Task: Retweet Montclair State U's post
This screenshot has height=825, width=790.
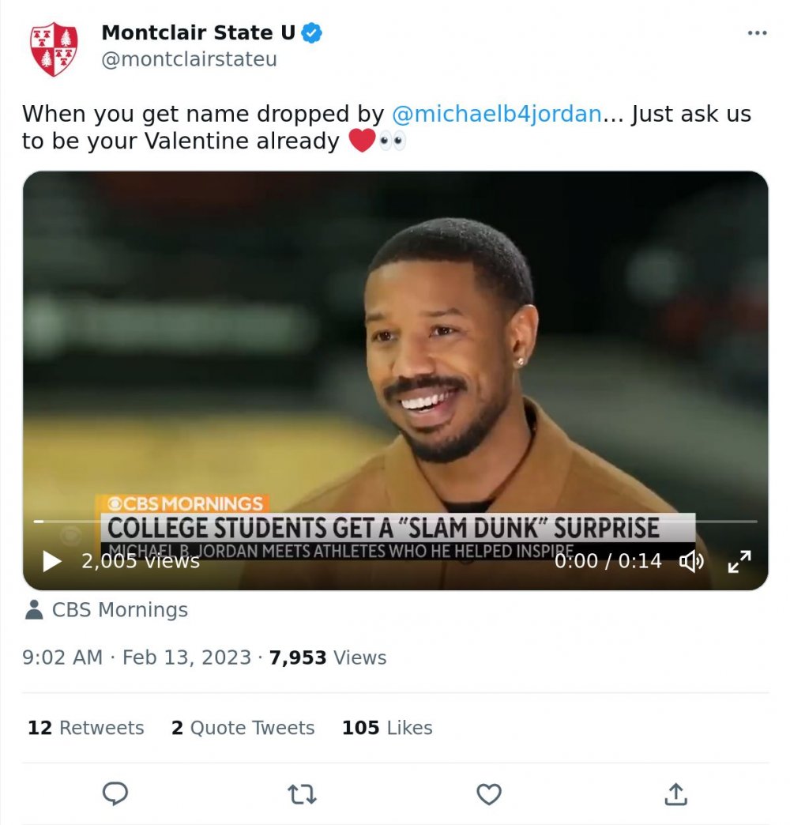Action: (x=302, y=794)
